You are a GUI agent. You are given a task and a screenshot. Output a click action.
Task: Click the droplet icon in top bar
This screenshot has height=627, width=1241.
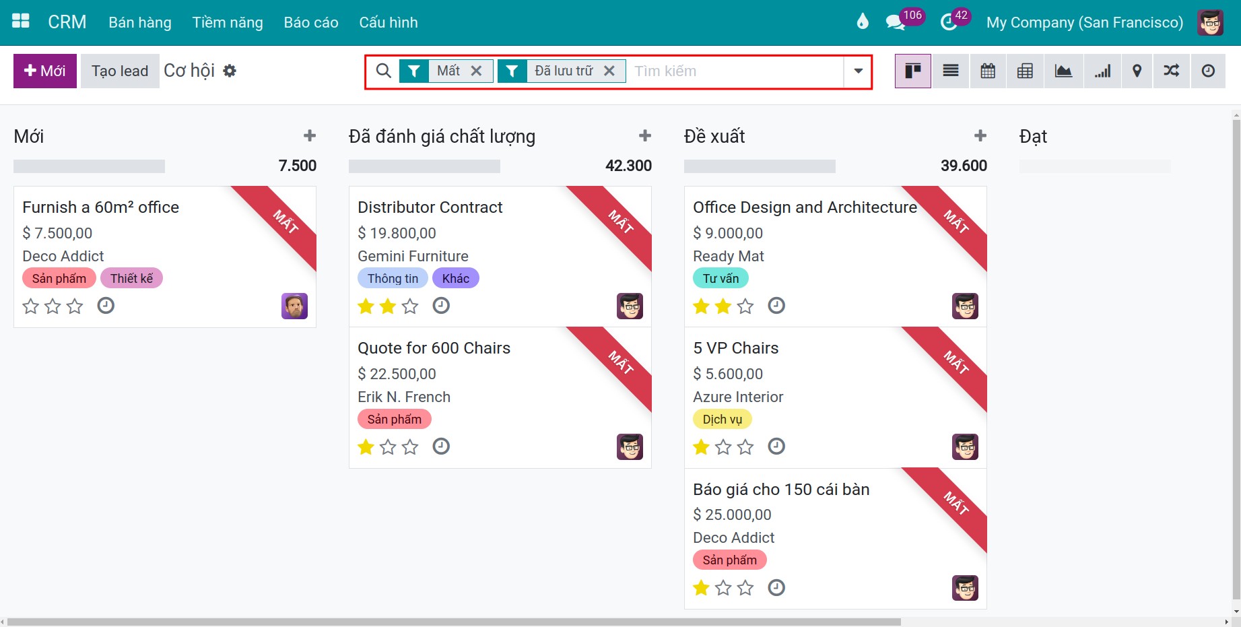(863, 22)
